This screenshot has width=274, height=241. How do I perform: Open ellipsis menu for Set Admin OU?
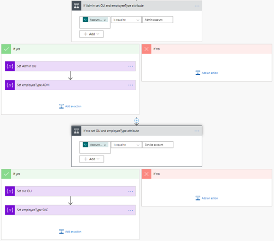(x=130, y=66)
